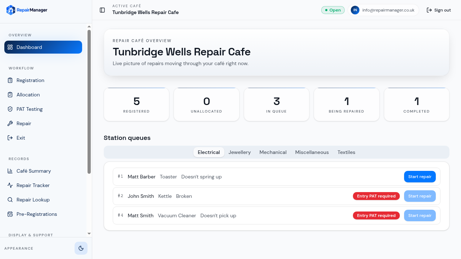This screenshot has height=259, width=461.
Task: Switch to the Jewellery station tab
Action: point(240,152)
